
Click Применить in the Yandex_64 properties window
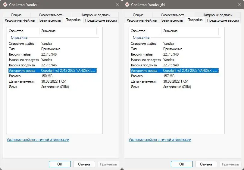point(230,164)
